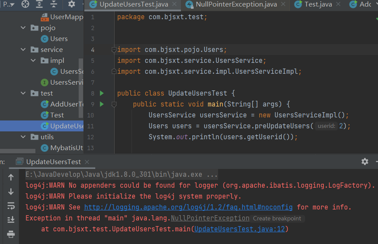The image size is (378, 244).
Task: Click the userid parameter hint on line 11
Action: click(x=326, y=126)
